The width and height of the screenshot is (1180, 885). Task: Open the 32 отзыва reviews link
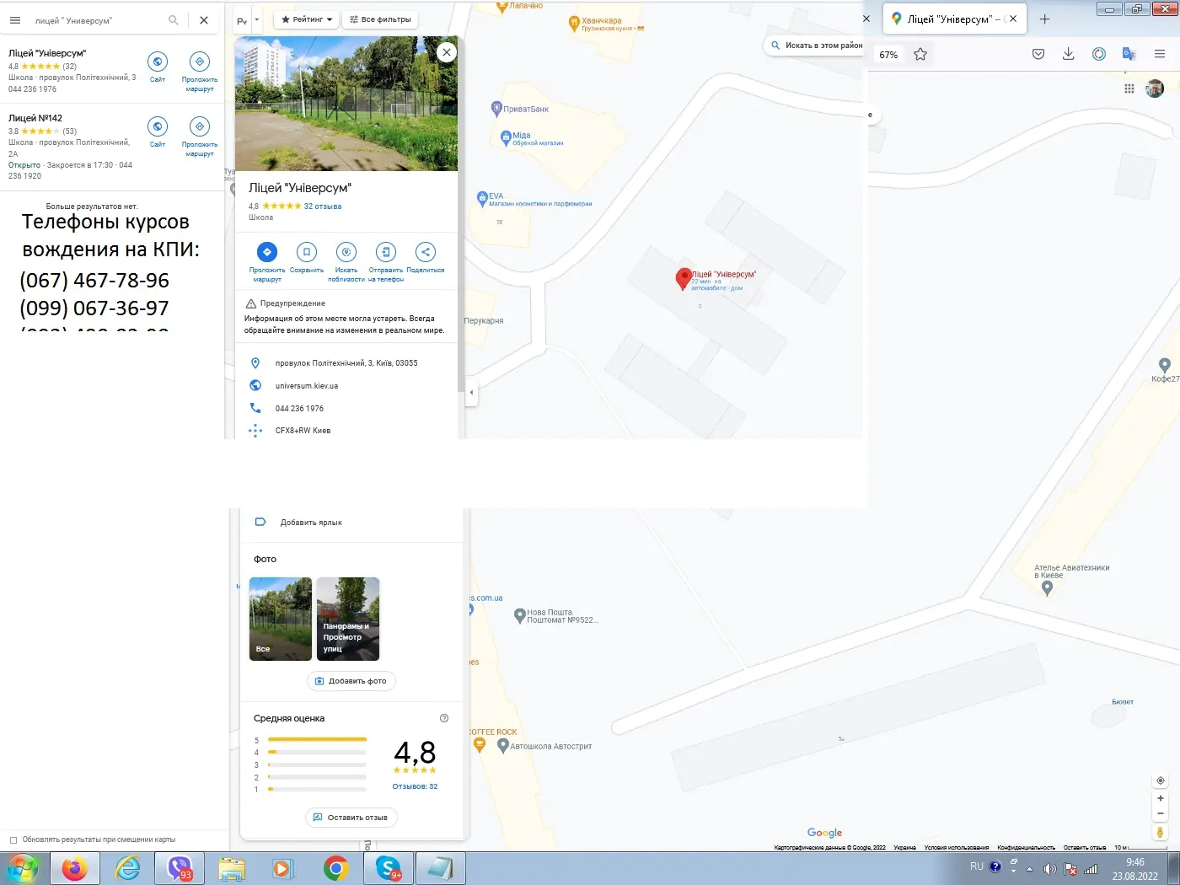point(323,206)
